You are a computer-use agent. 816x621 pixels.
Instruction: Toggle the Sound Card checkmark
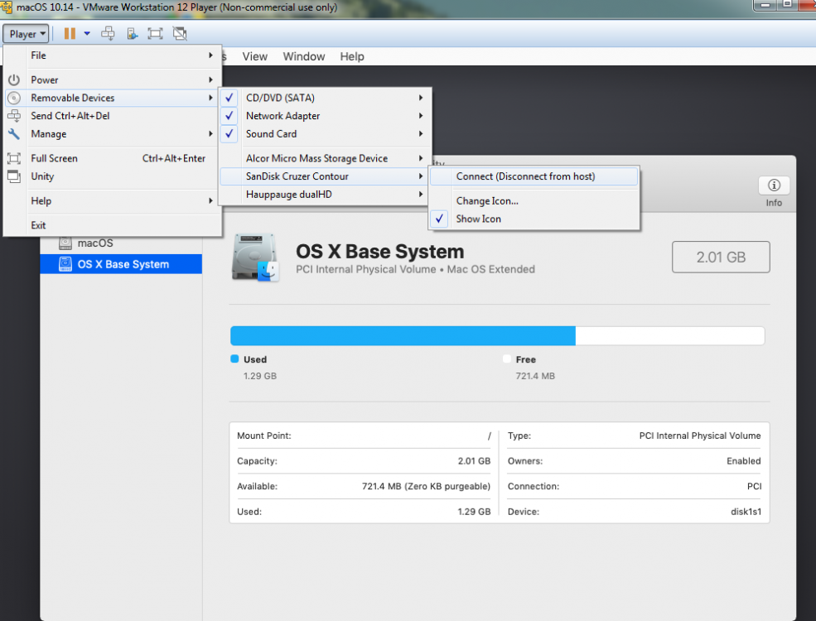tap(229, 134)
